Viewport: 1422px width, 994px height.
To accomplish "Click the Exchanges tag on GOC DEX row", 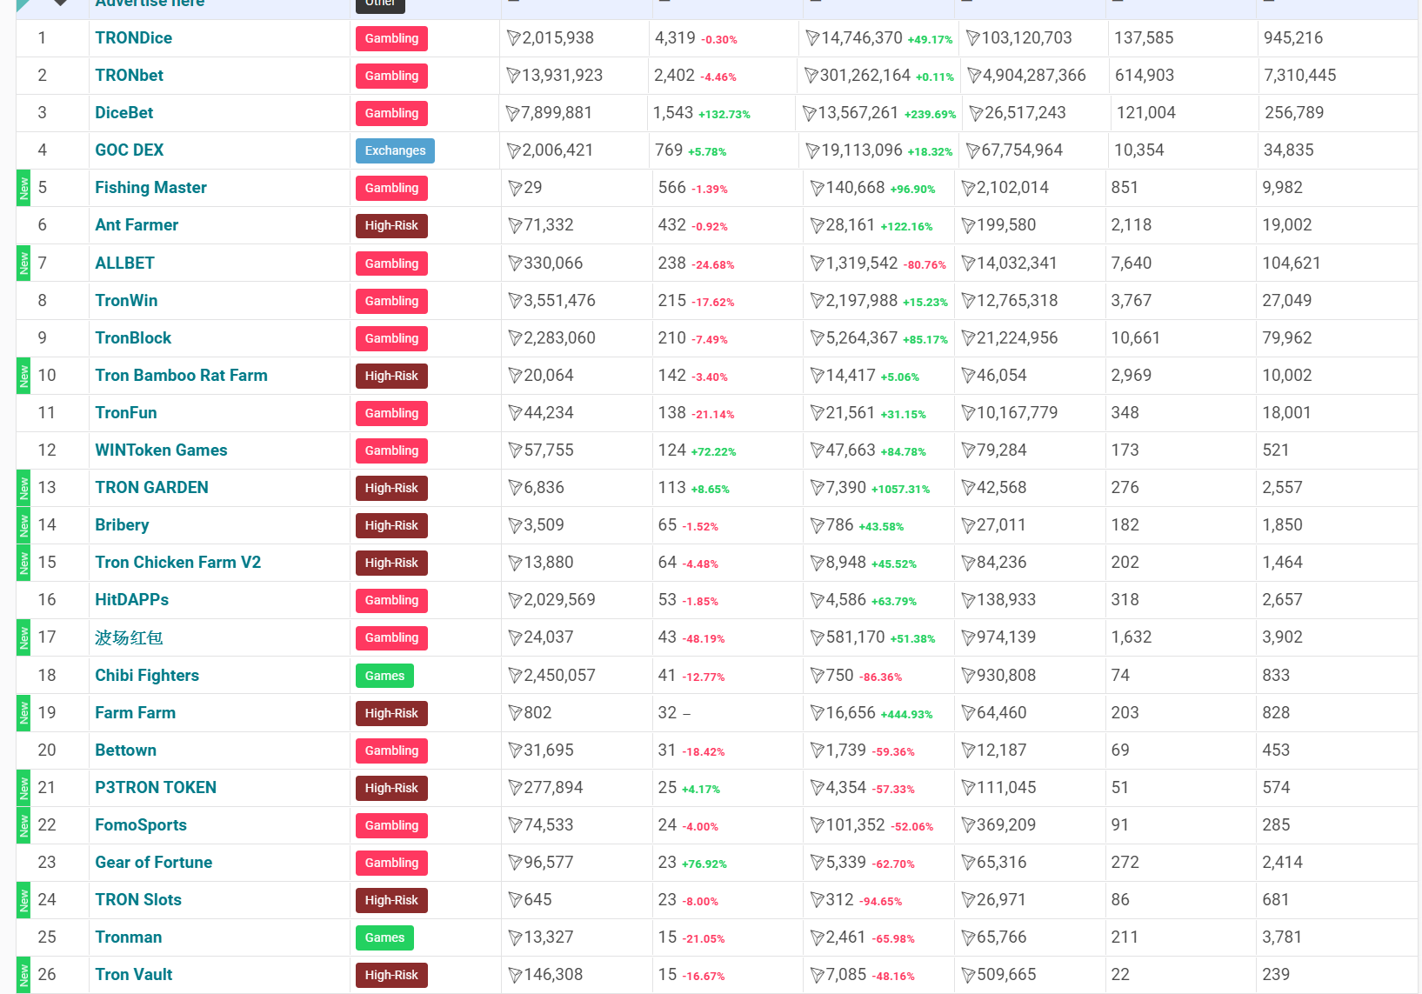I will click(395, 150).
